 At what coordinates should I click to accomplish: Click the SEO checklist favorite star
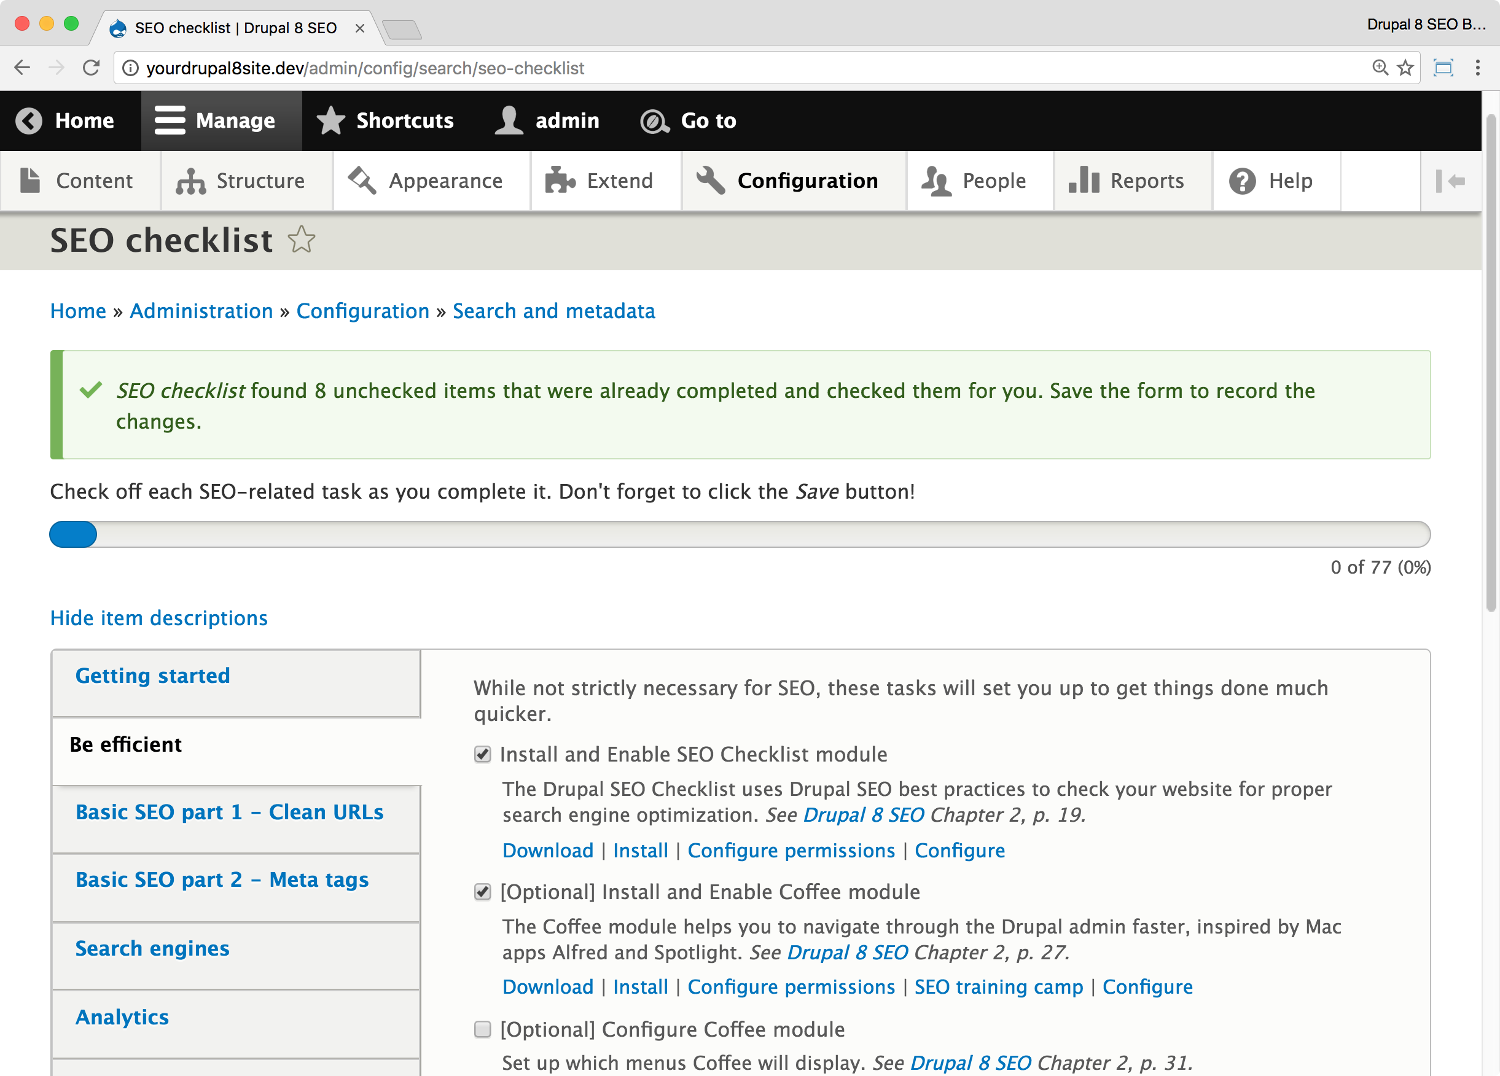click(302, 241)
